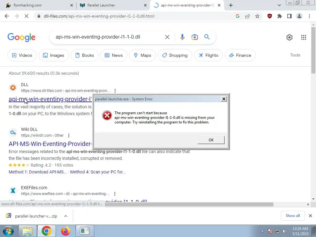Click the horizontal page scrollbar
The image size is (316, 237).
click(x=189, y=204)
